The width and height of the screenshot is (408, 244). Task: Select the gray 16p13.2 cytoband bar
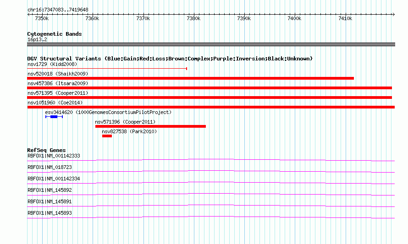tap(211, 44)
